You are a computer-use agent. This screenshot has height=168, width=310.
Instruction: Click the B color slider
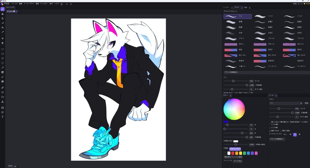pyautogui.click(x=236, y=133)
